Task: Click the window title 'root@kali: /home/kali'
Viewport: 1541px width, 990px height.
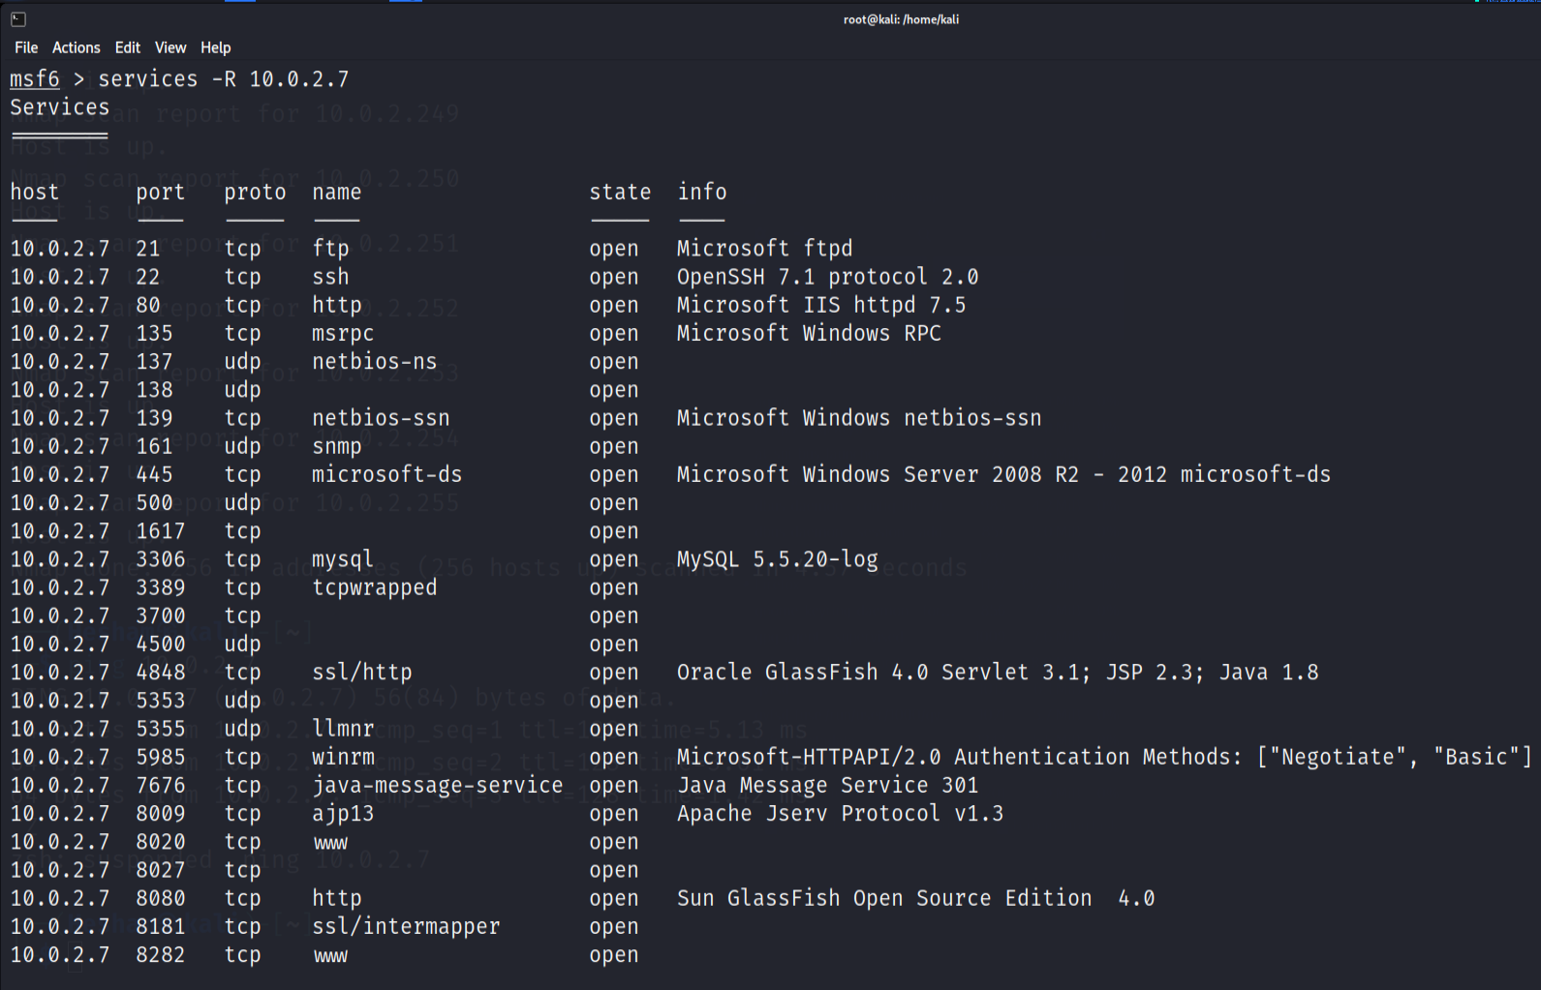Action: pos(901,19)
